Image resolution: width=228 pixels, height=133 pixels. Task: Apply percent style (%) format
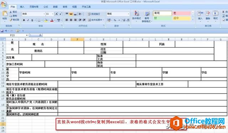pyautogui.click(x=115, y=20)
